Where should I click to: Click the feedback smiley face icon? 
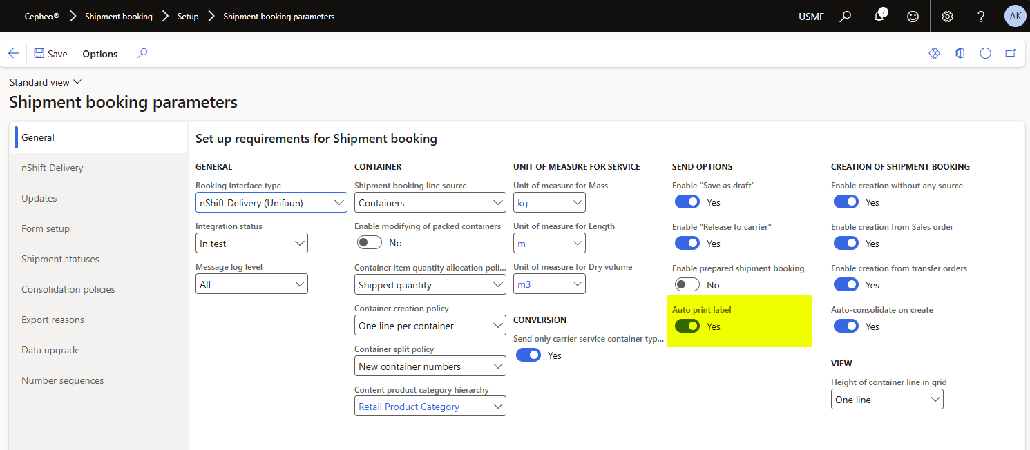[x=913, y=17]
